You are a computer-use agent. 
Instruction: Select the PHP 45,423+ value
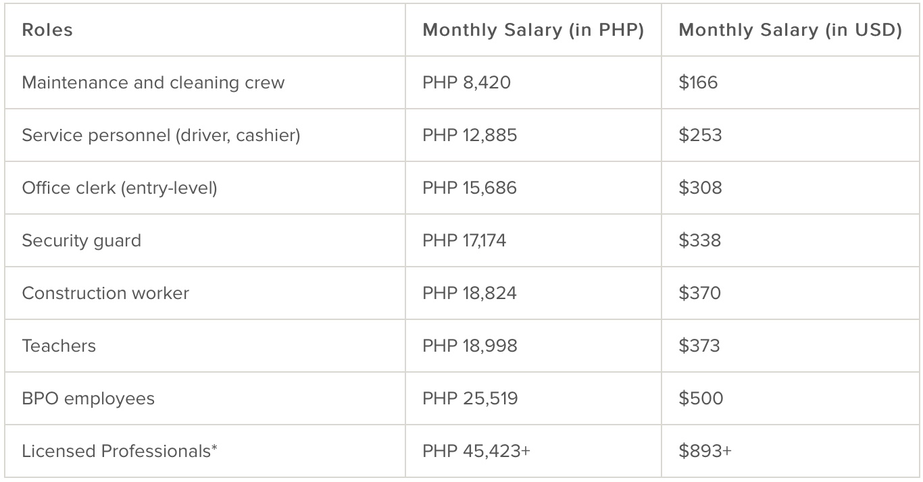(476, 451)
